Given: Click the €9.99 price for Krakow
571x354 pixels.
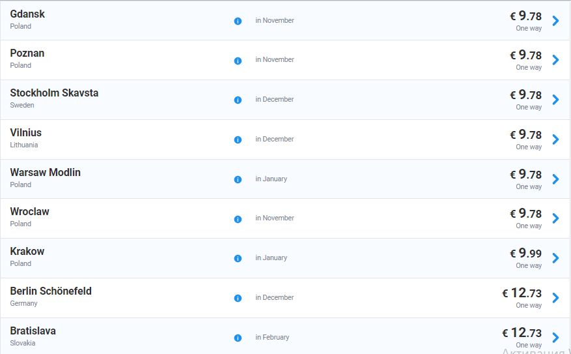Looking at the screenshot, I should [525, 253].
